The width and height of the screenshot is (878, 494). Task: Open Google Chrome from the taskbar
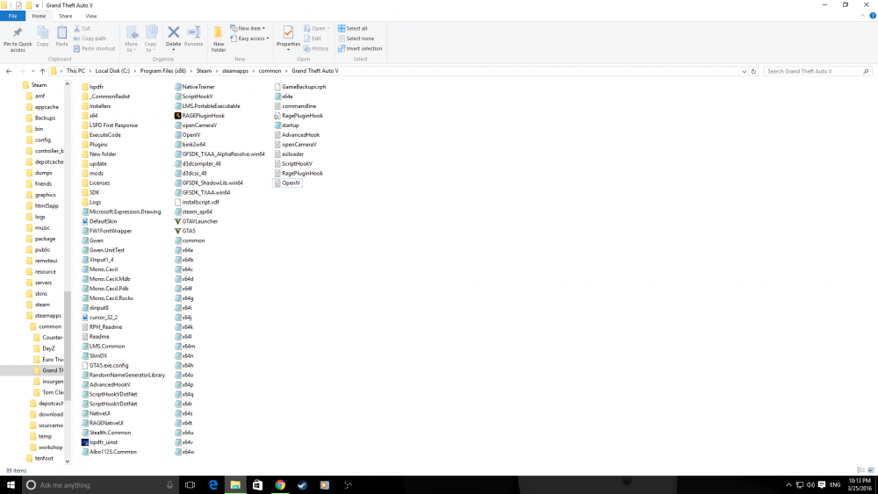point(280,485)
